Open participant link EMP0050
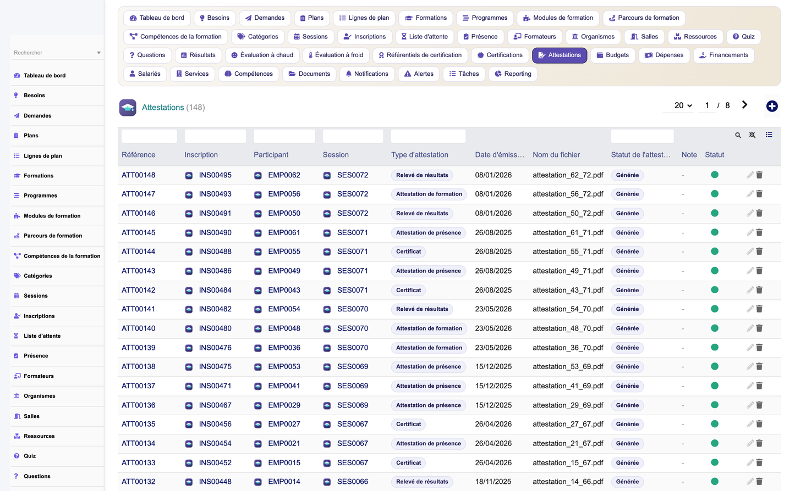Viewport: 795px width, 491px height. click(x=284, y=213)
